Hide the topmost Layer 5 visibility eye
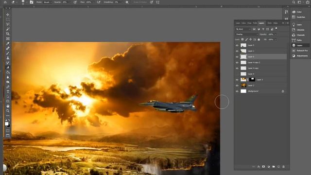The width and height of the screenshot is (311, 175). pyautogui.click(x=237, y=45)
